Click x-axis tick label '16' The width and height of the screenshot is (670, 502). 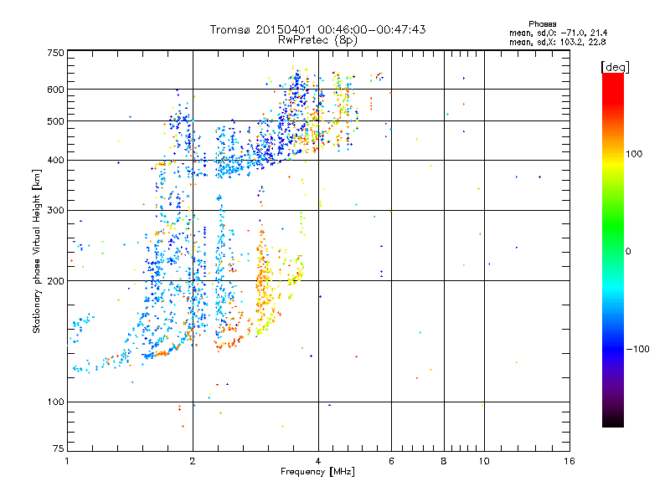569,461
